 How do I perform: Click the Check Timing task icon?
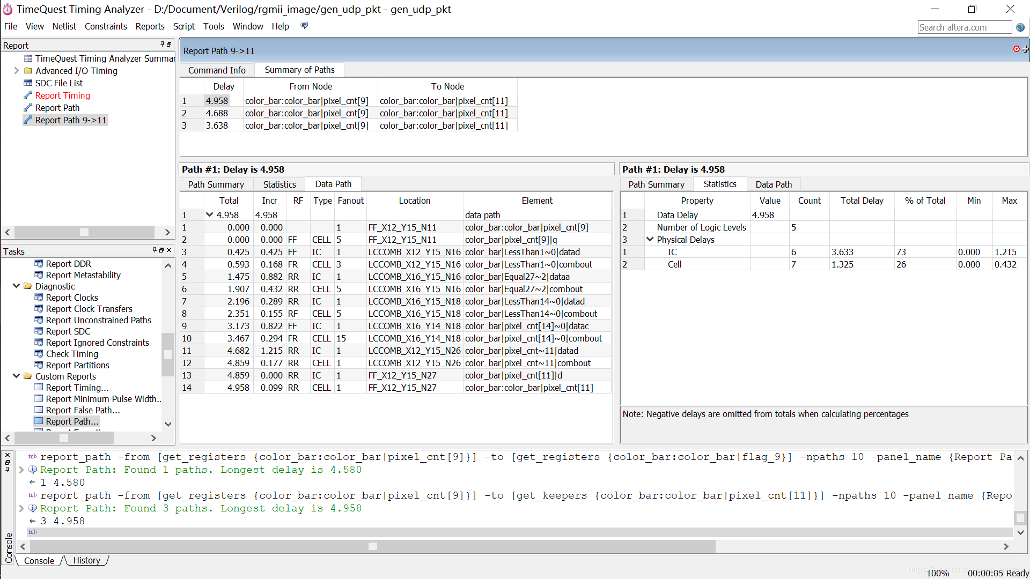click(39, 354)
